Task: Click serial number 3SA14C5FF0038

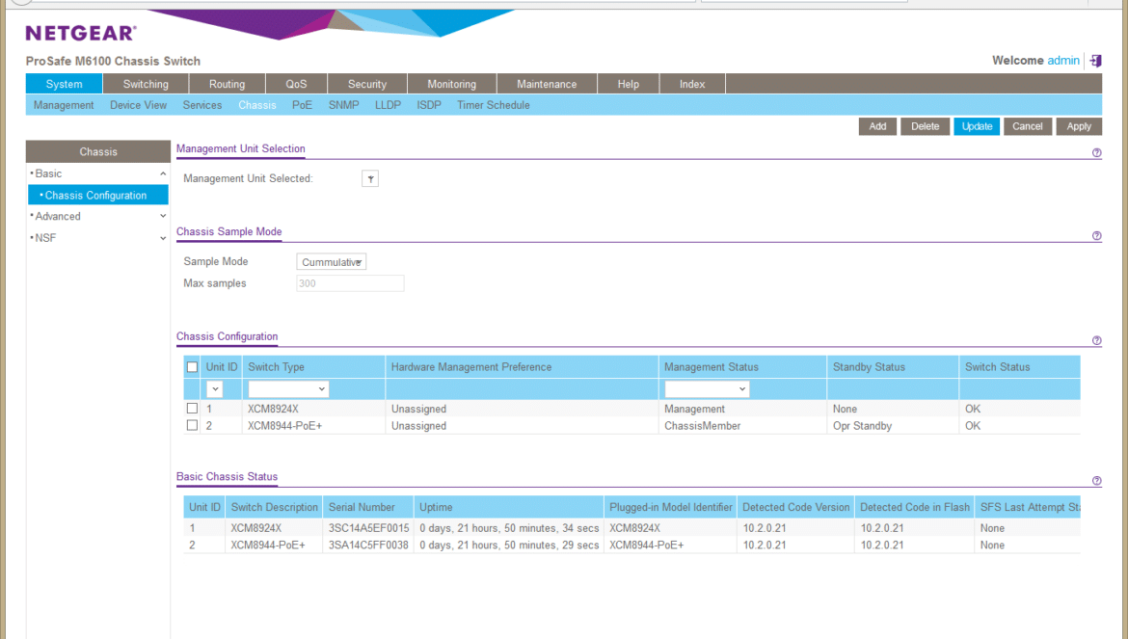Action: (368, 546)
